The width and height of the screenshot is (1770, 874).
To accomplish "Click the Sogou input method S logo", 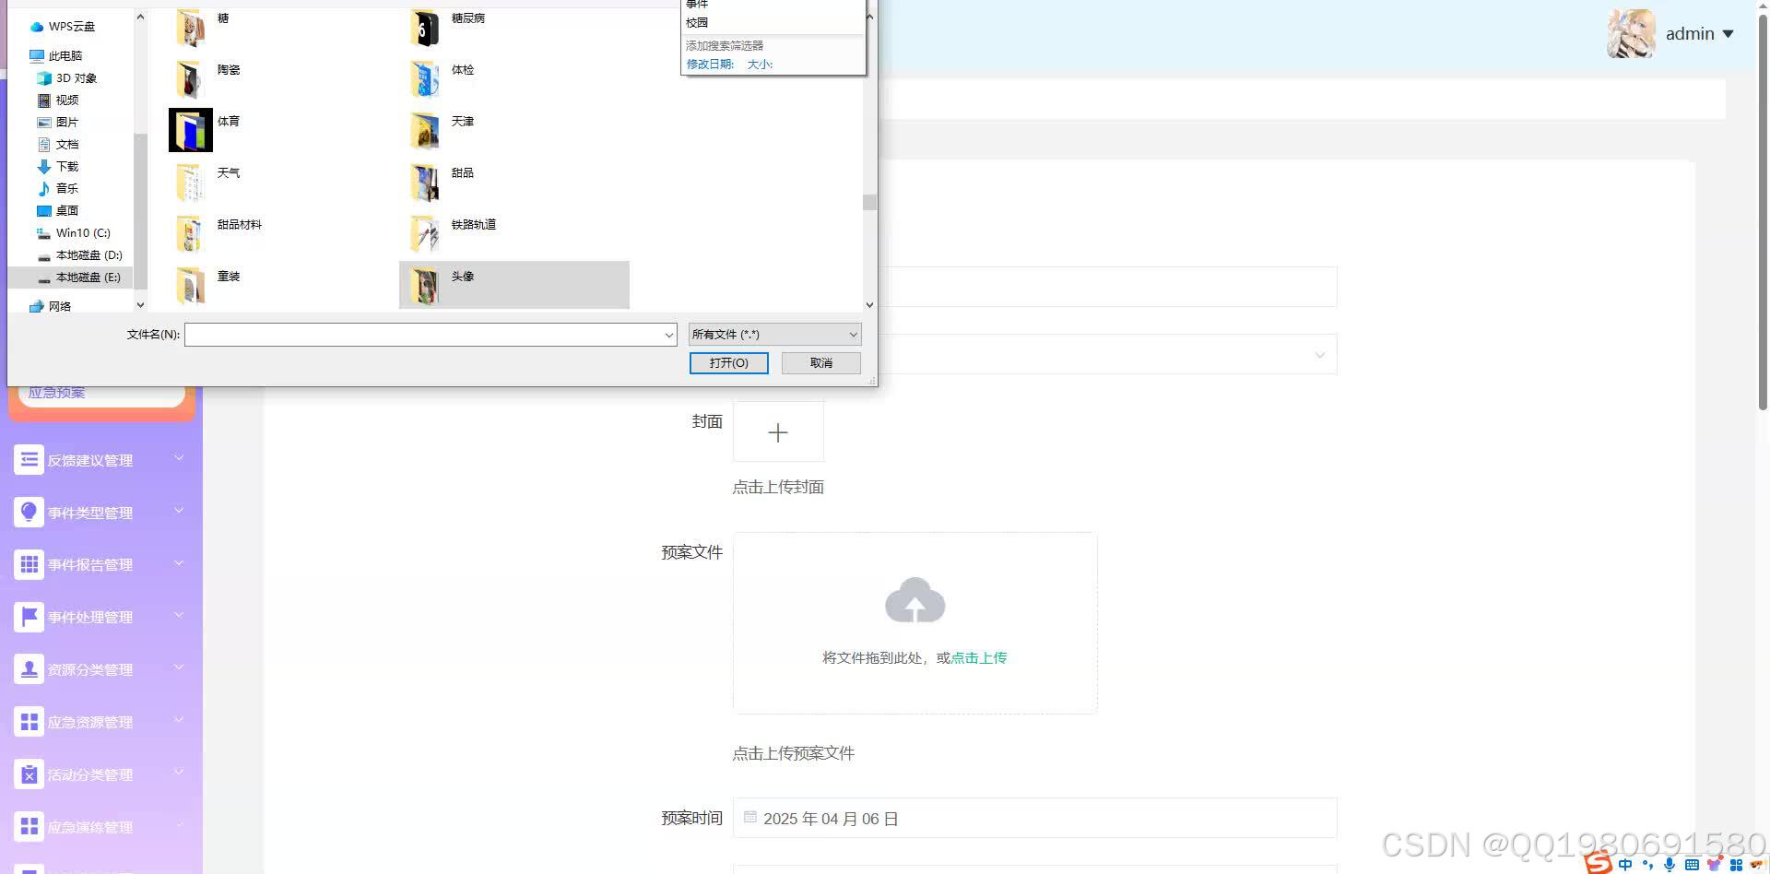I will [1598, 863].
